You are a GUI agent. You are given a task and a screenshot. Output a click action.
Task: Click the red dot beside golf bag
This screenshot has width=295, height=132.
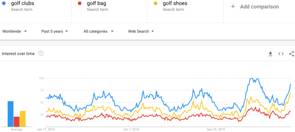80,3
